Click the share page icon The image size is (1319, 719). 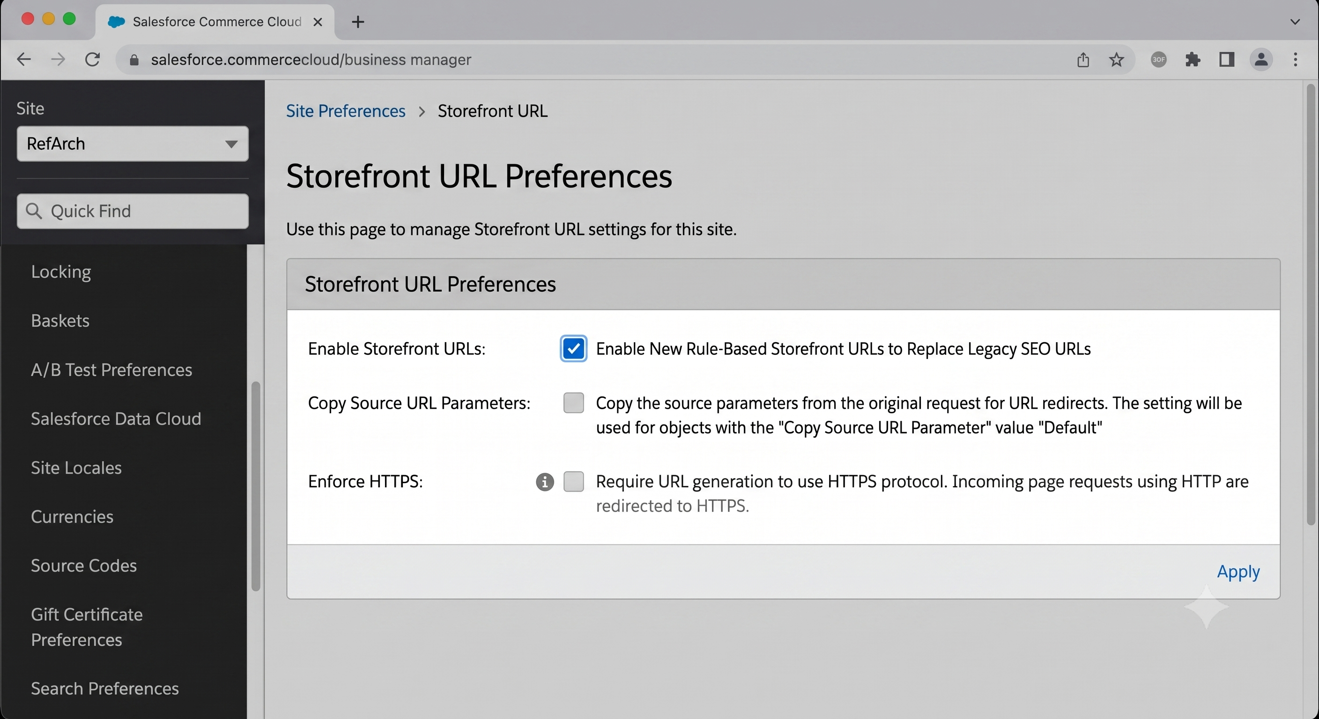(x=1082, y=60)
